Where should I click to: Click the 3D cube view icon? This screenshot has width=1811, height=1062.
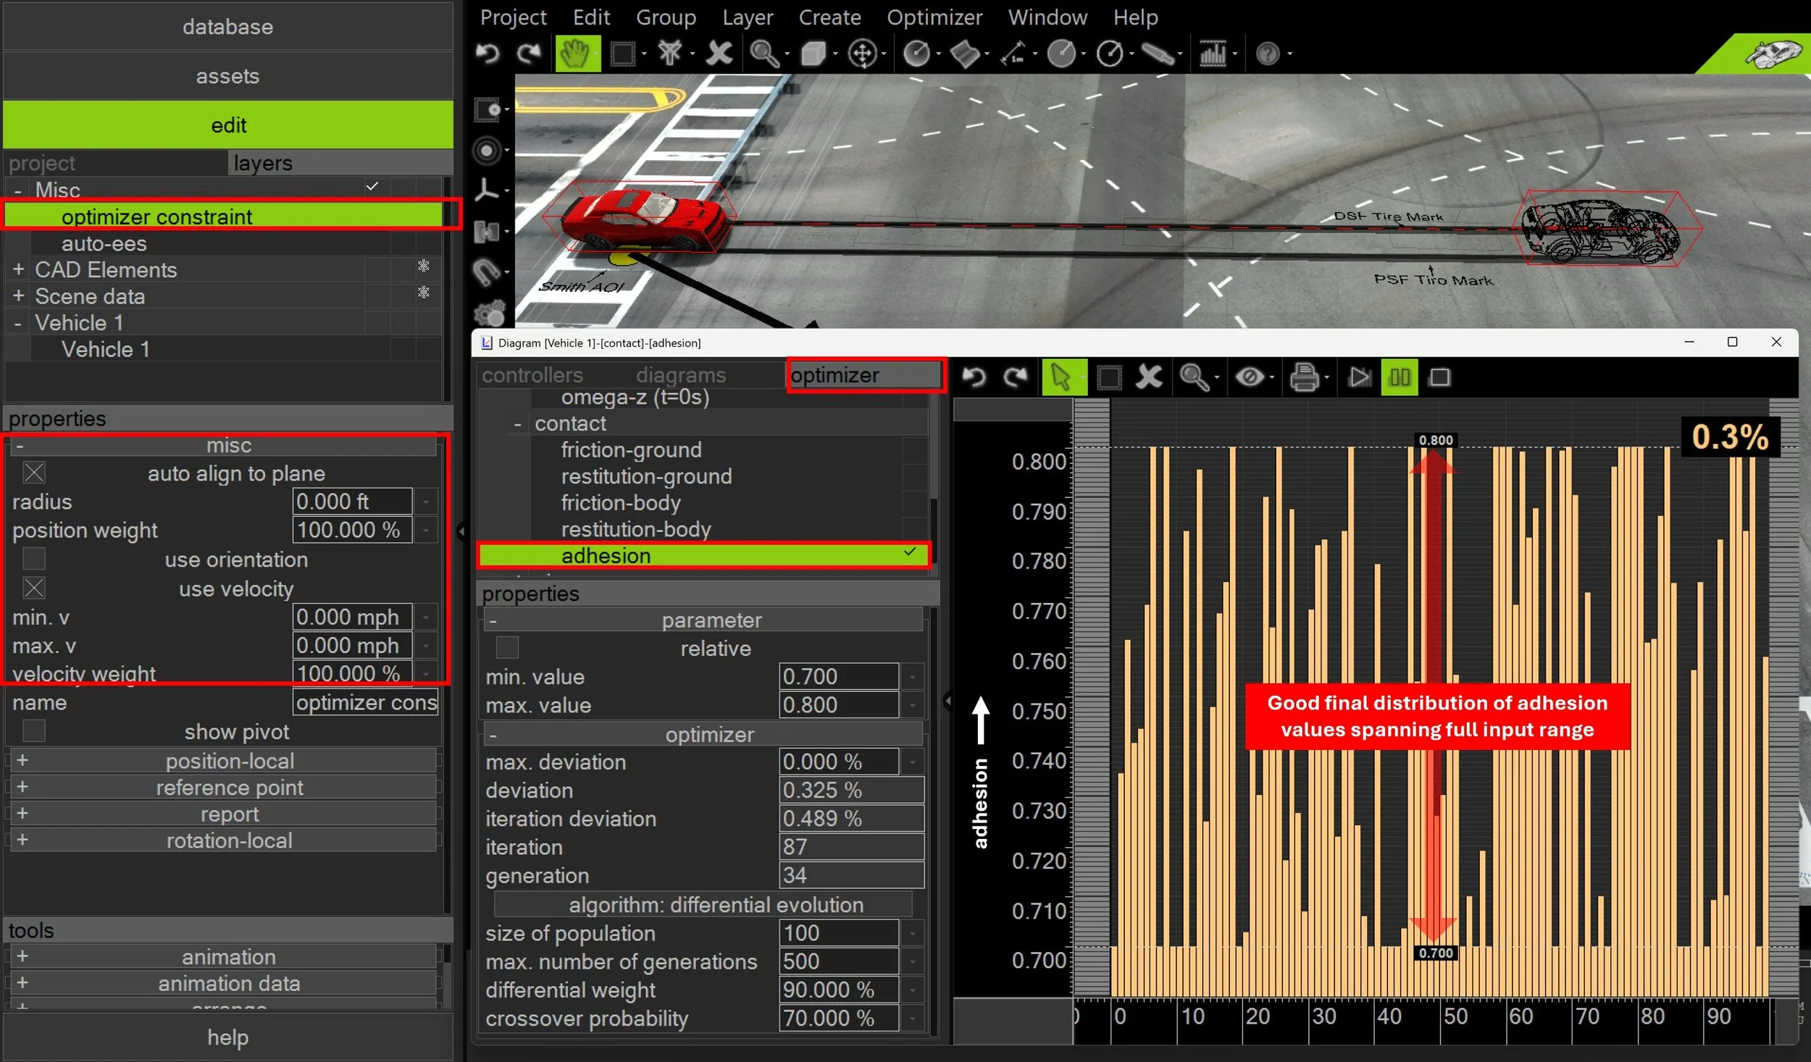click(x=814, y=54)
